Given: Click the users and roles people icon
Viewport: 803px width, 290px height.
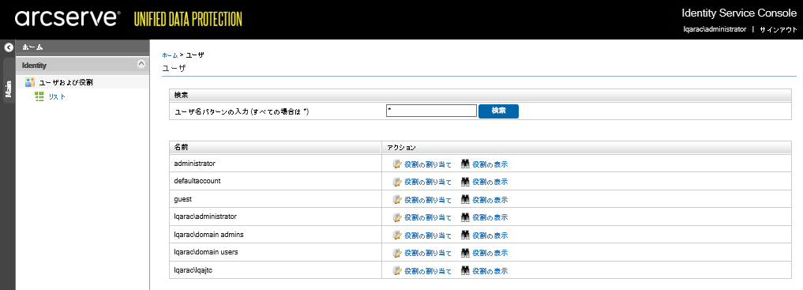Looking at the screenshot, I should coord(30,82).
